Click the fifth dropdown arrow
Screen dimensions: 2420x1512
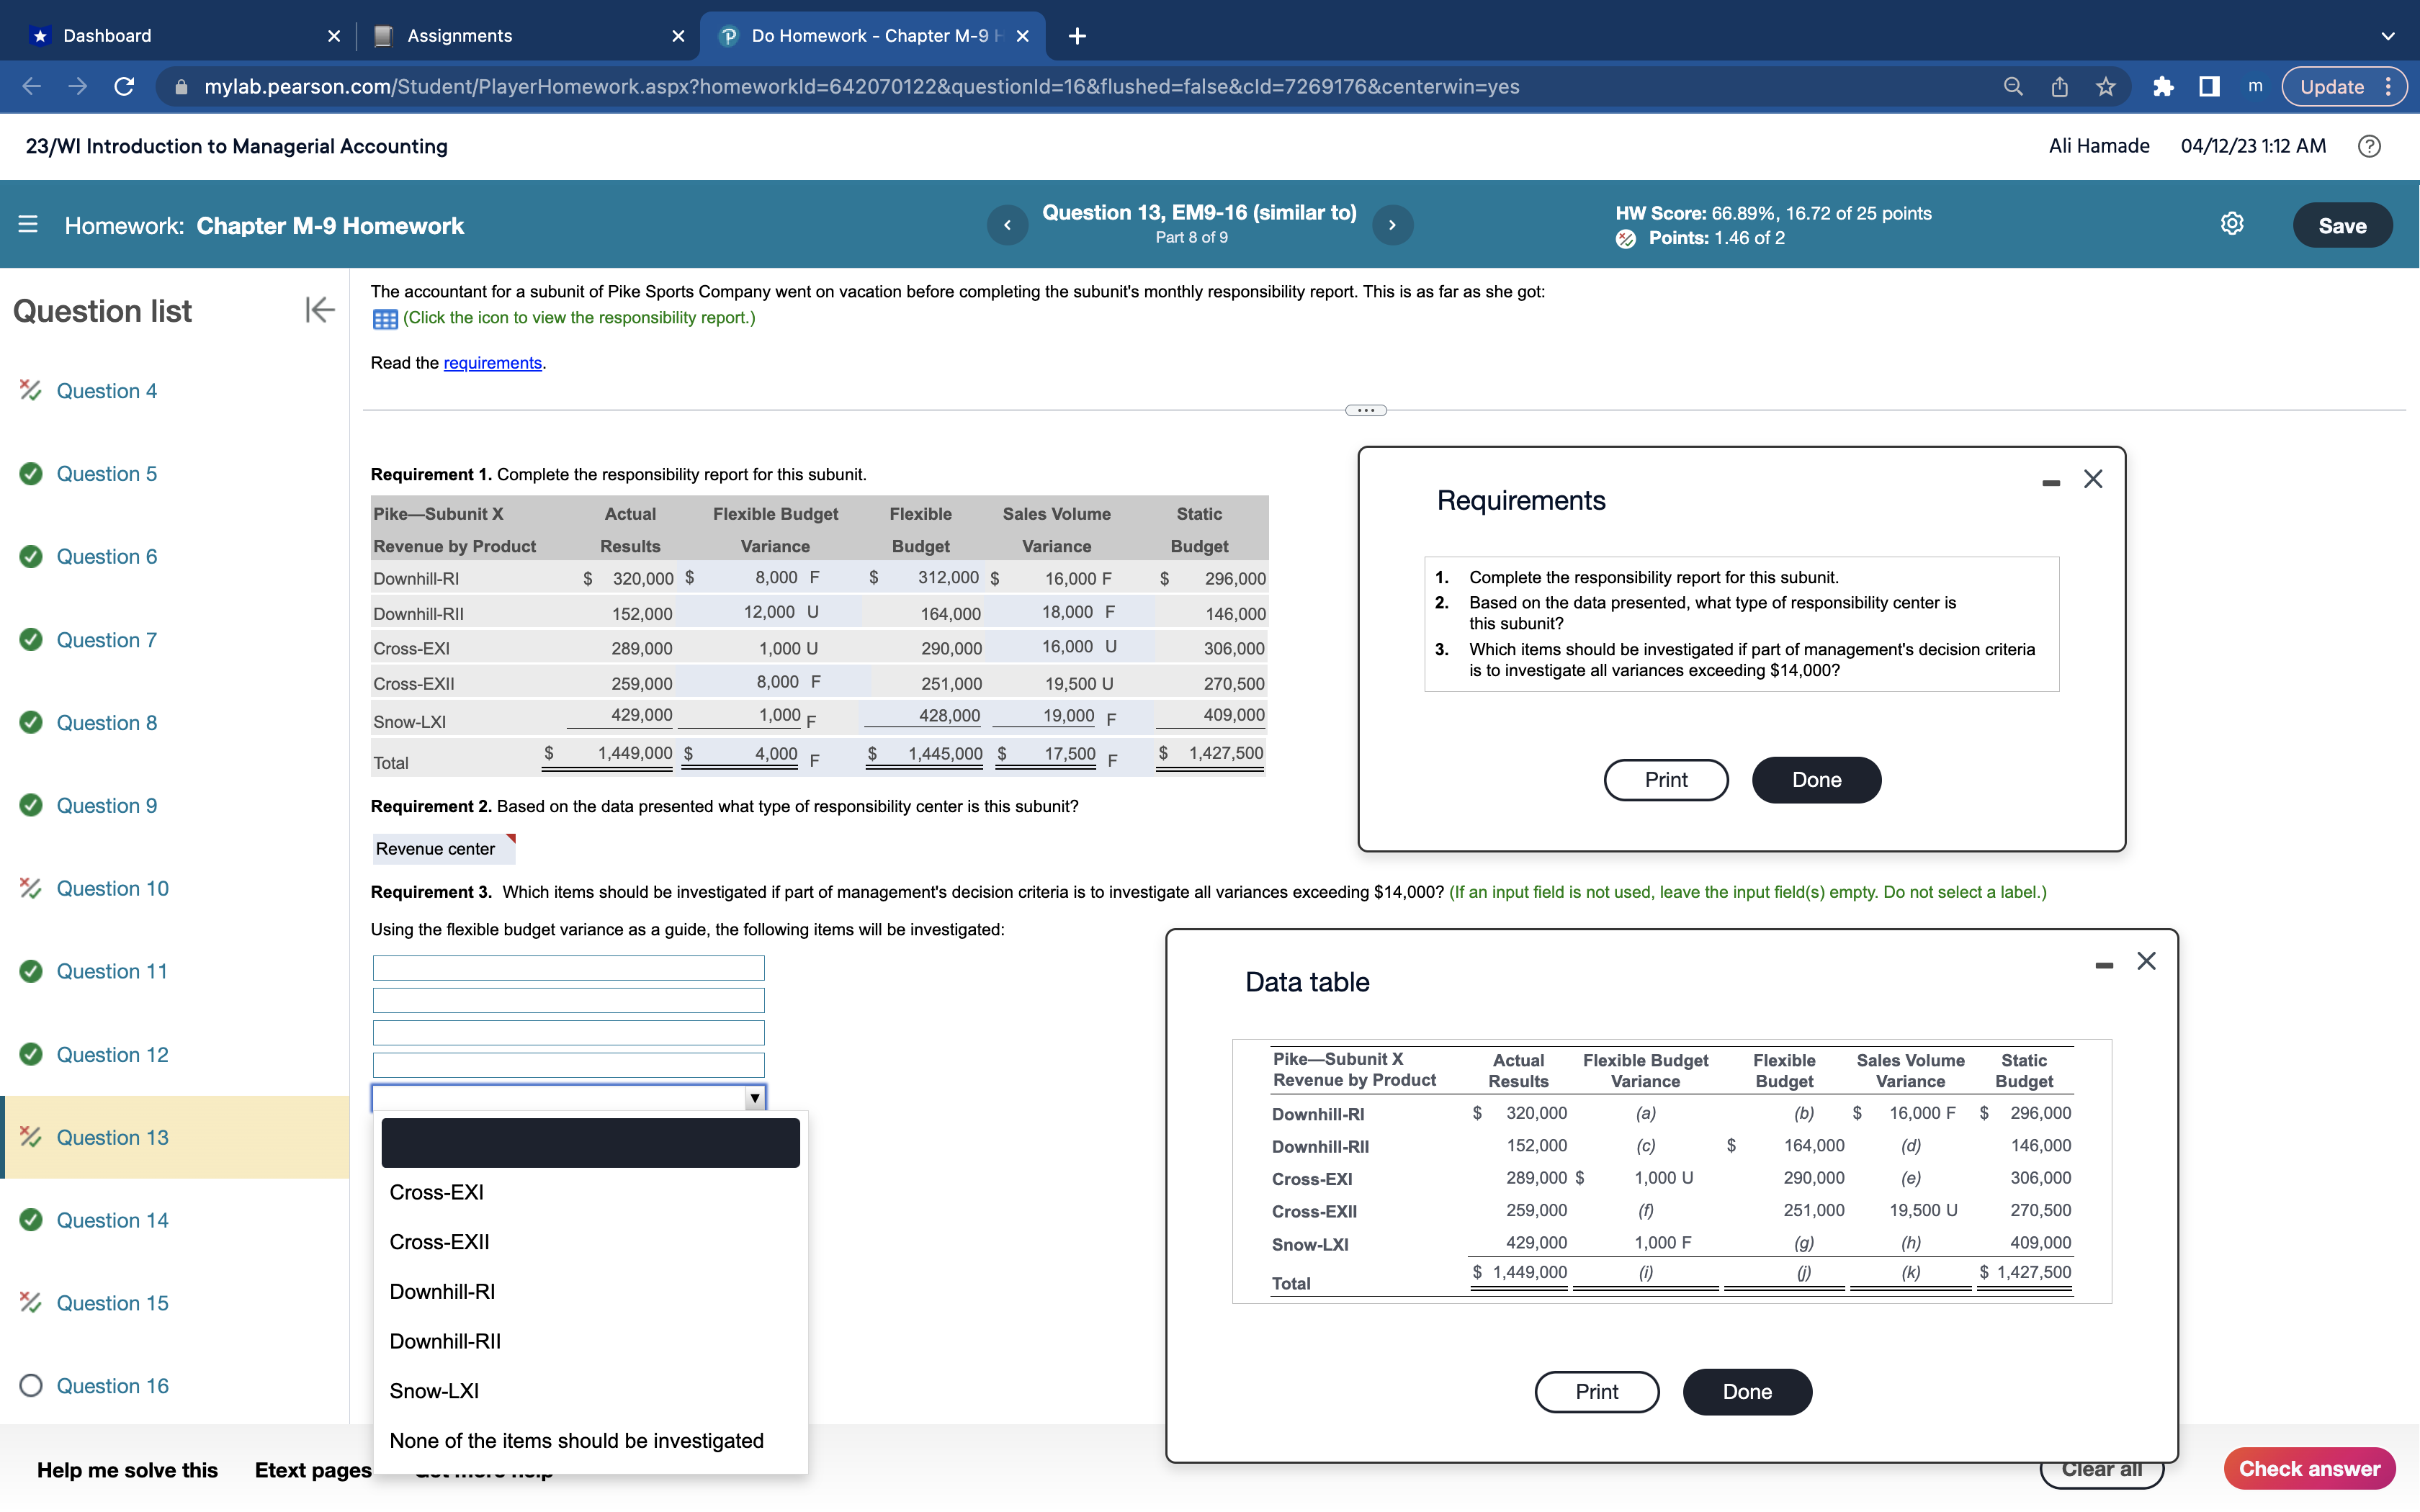coord(755,1098)
